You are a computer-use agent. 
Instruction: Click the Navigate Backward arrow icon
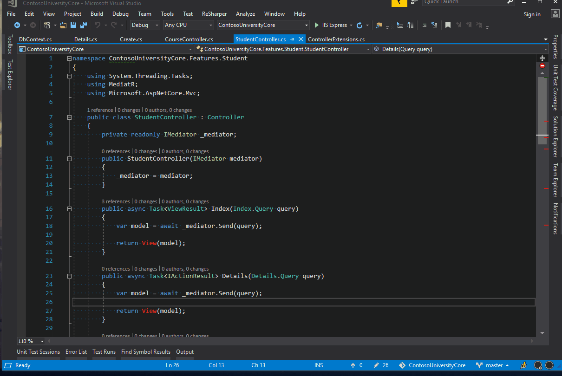17,25
